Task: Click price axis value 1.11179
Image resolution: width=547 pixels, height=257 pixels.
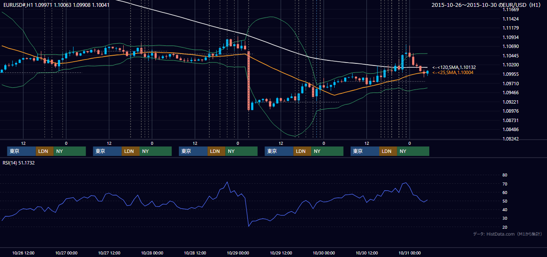Action: click(511, 28)
